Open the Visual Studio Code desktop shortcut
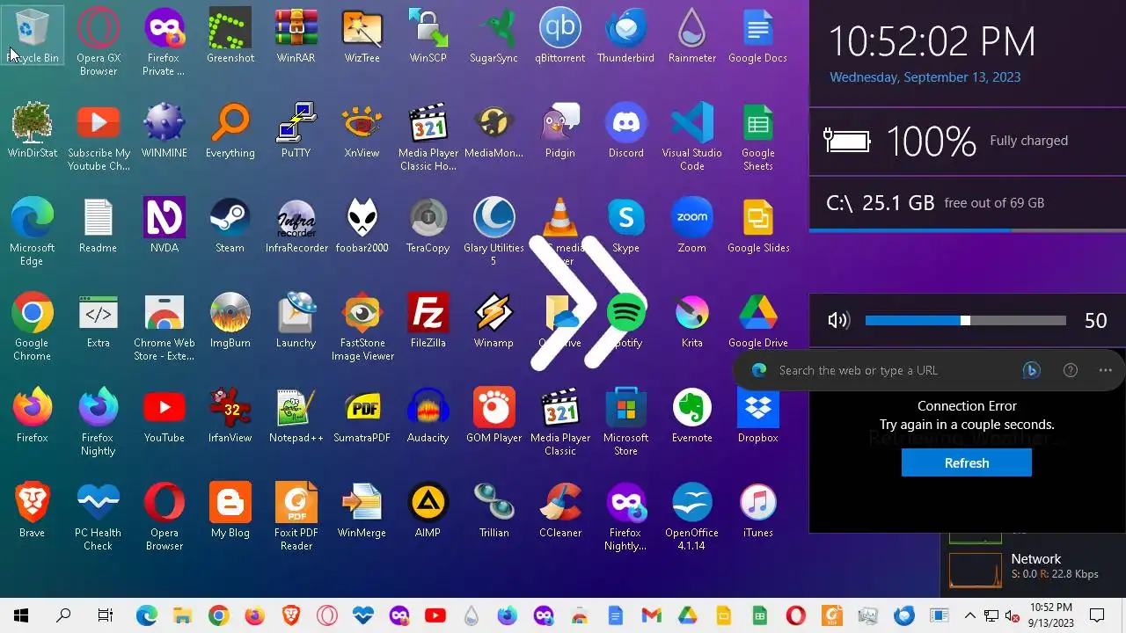The image size is (1126, 633). coord(692,137)
